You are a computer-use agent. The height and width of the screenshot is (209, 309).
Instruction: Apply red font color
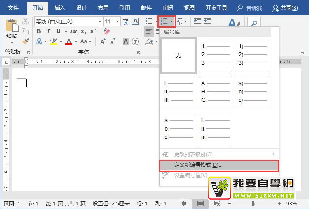point(69,41)
